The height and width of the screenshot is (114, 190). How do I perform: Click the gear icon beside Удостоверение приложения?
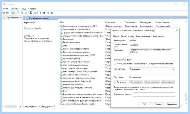(61, 62)
